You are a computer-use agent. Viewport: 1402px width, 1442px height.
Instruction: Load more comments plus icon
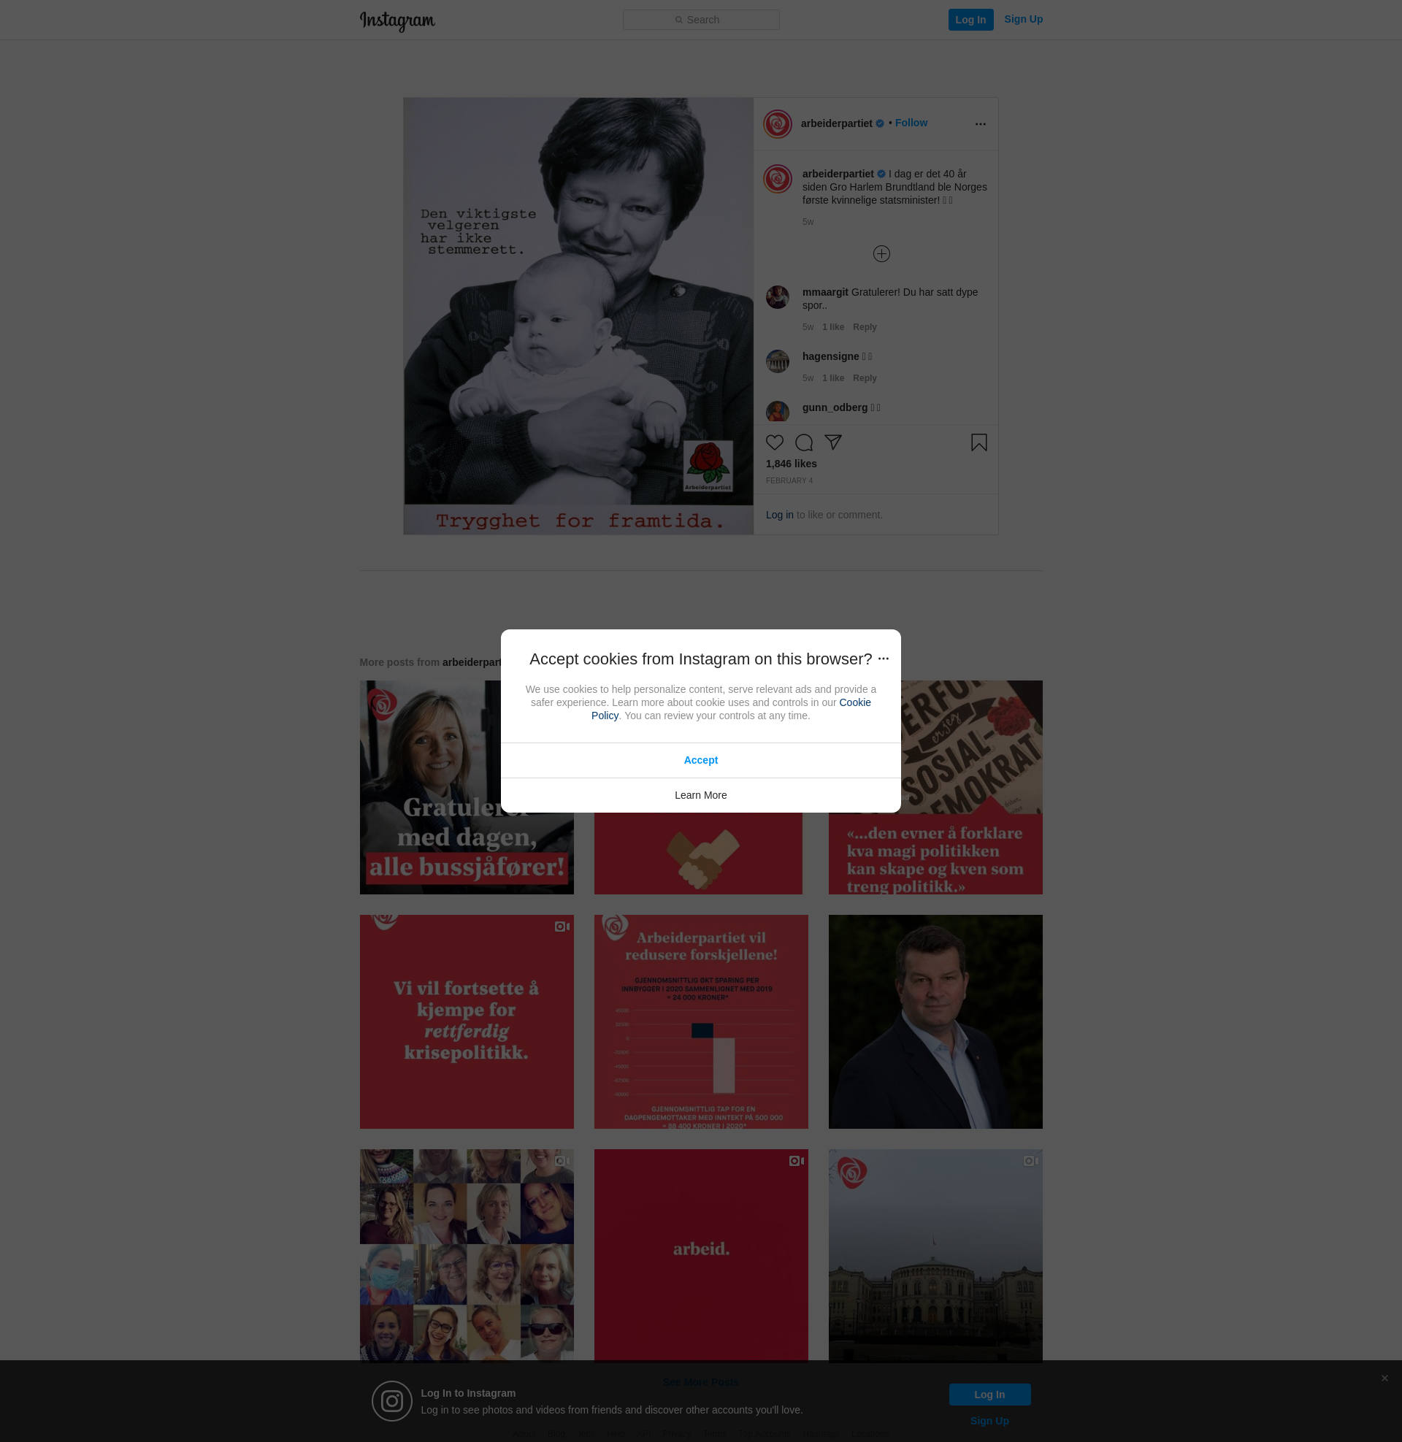881,254
